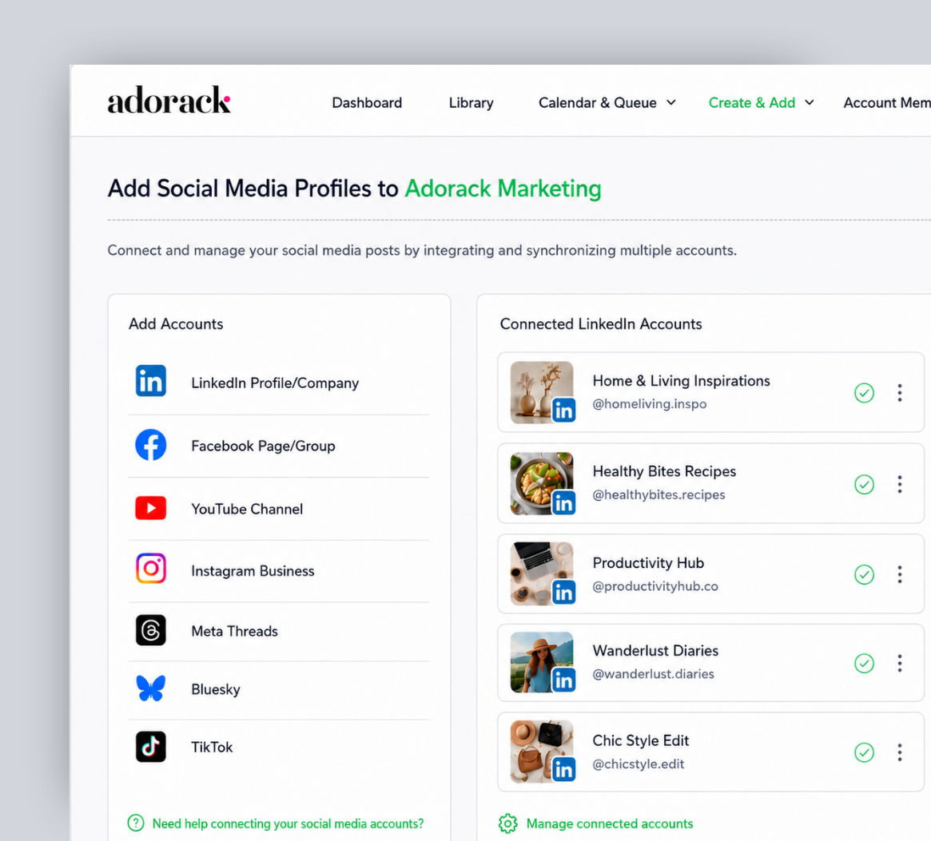Select the Chic Style Edit account name
The width and height of the screenshot is (931, 841).
(641, 740)
